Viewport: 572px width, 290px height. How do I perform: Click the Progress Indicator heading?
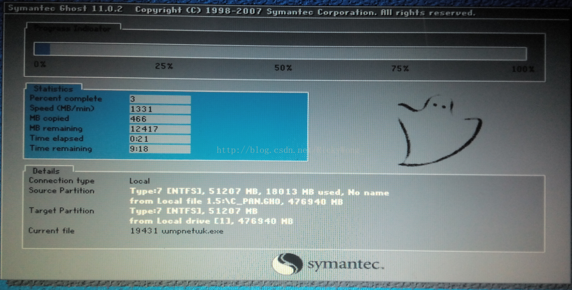72,29
